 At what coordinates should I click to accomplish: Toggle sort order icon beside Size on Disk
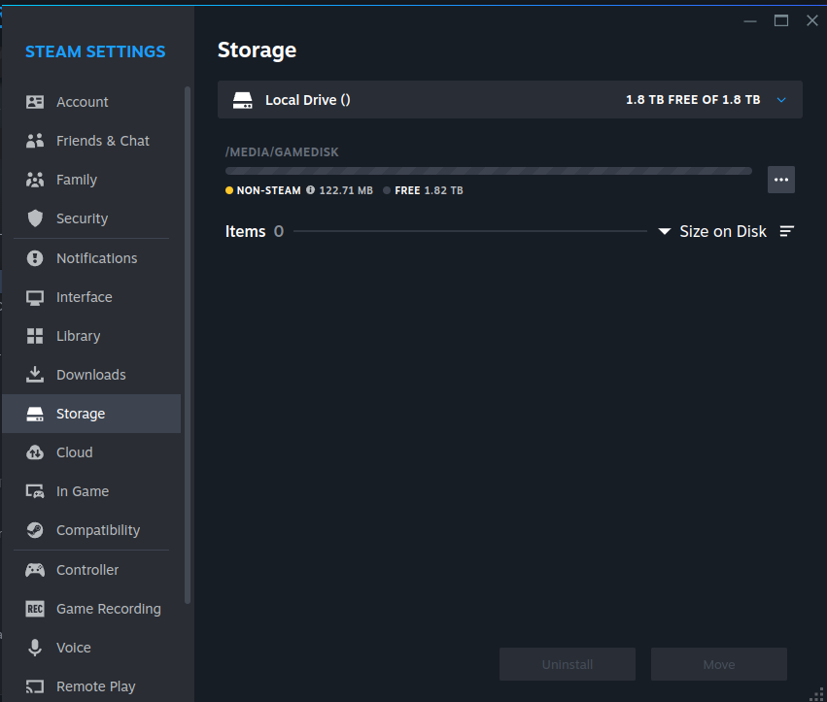point(787,231)
